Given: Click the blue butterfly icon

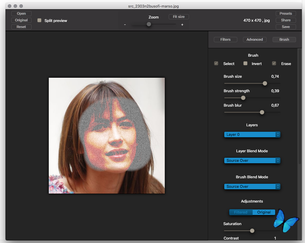Looking at the screenshot, I should point(286,221).
